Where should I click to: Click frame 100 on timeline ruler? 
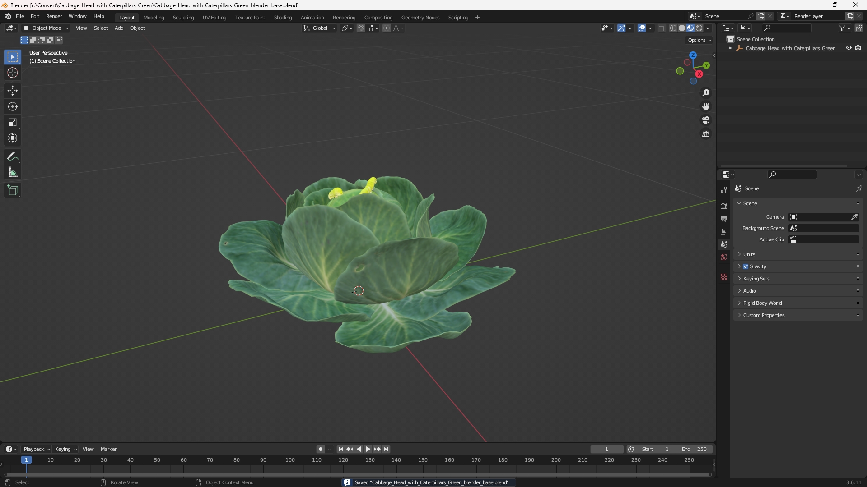coord(290,460)
